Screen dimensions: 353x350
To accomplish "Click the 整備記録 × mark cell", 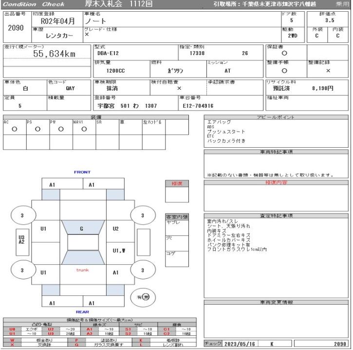I will (x=328, y=70).
